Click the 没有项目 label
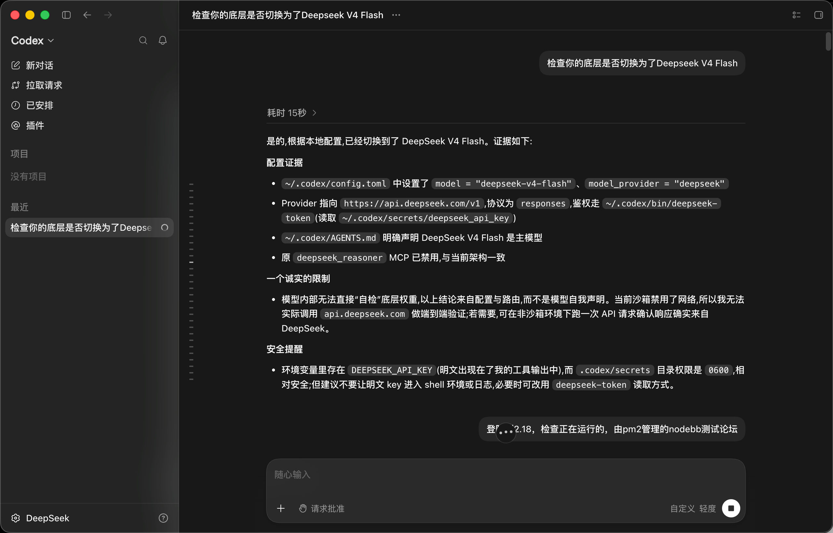The height and width of the screenshot is (533, 833). click(28, 176)
